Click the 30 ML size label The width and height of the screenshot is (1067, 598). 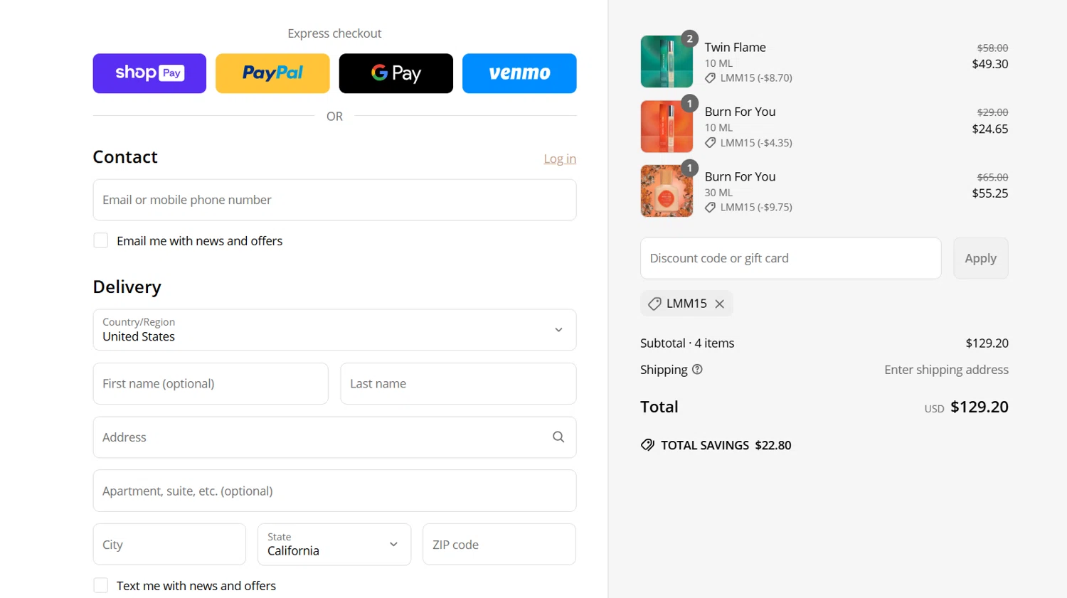point(718,193)
